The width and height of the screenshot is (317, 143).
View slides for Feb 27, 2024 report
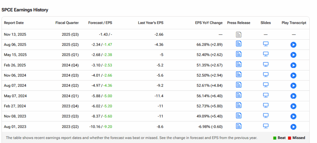[x=266, y=106]
